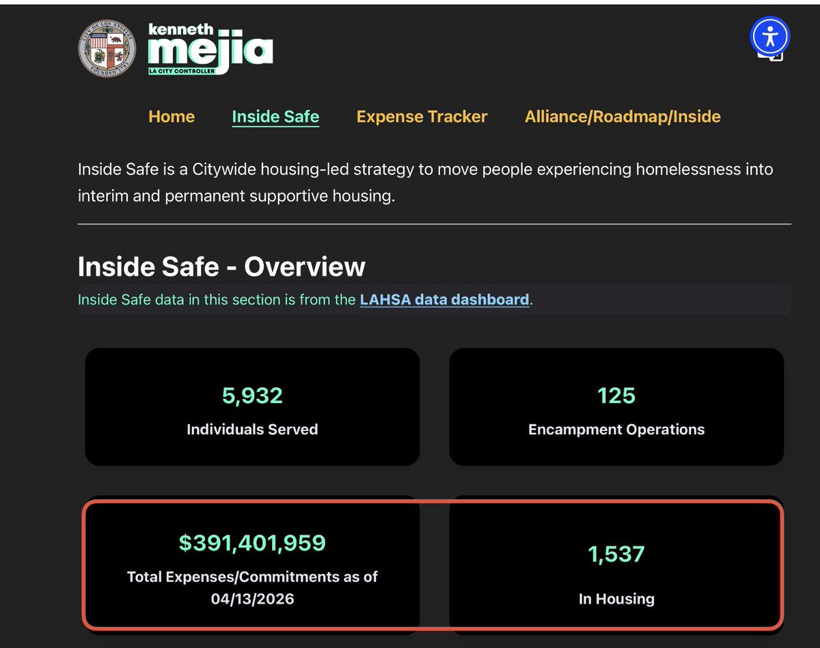820x648 pixels.
Task: Open the Expense Tracker tab
Action: point(422,117)
